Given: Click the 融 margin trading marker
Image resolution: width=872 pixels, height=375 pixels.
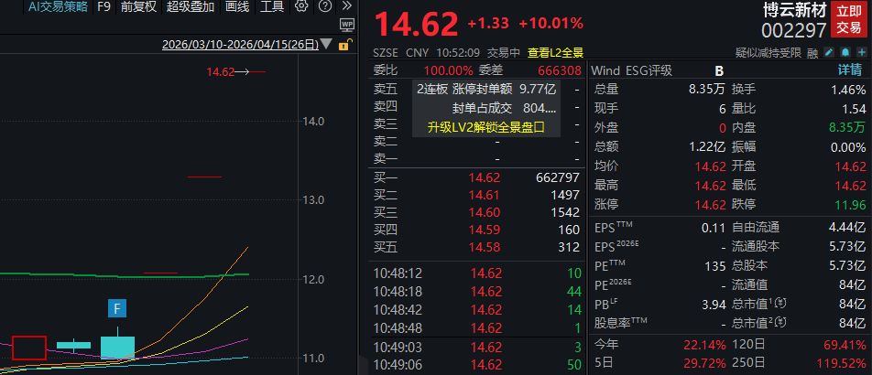Looking at the screenshot, I should pos(812,53).
